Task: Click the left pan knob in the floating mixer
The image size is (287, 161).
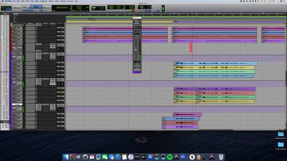Action: 135,31
